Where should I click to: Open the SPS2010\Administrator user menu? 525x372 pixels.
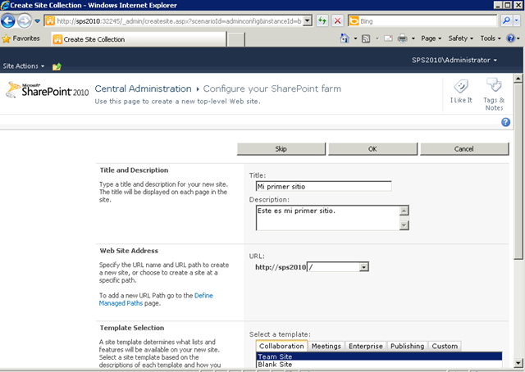click(454, 61)
